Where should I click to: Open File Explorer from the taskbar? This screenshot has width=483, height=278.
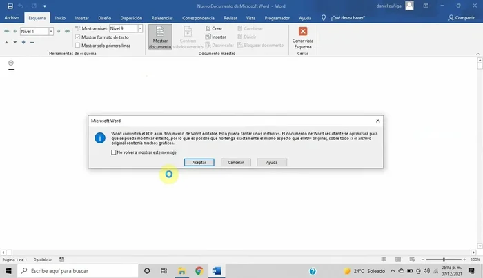click(181, 271)
